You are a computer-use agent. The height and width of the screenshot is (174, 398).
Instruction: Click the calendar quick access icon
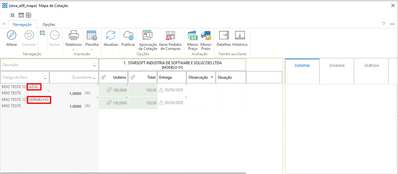(21, 15)
